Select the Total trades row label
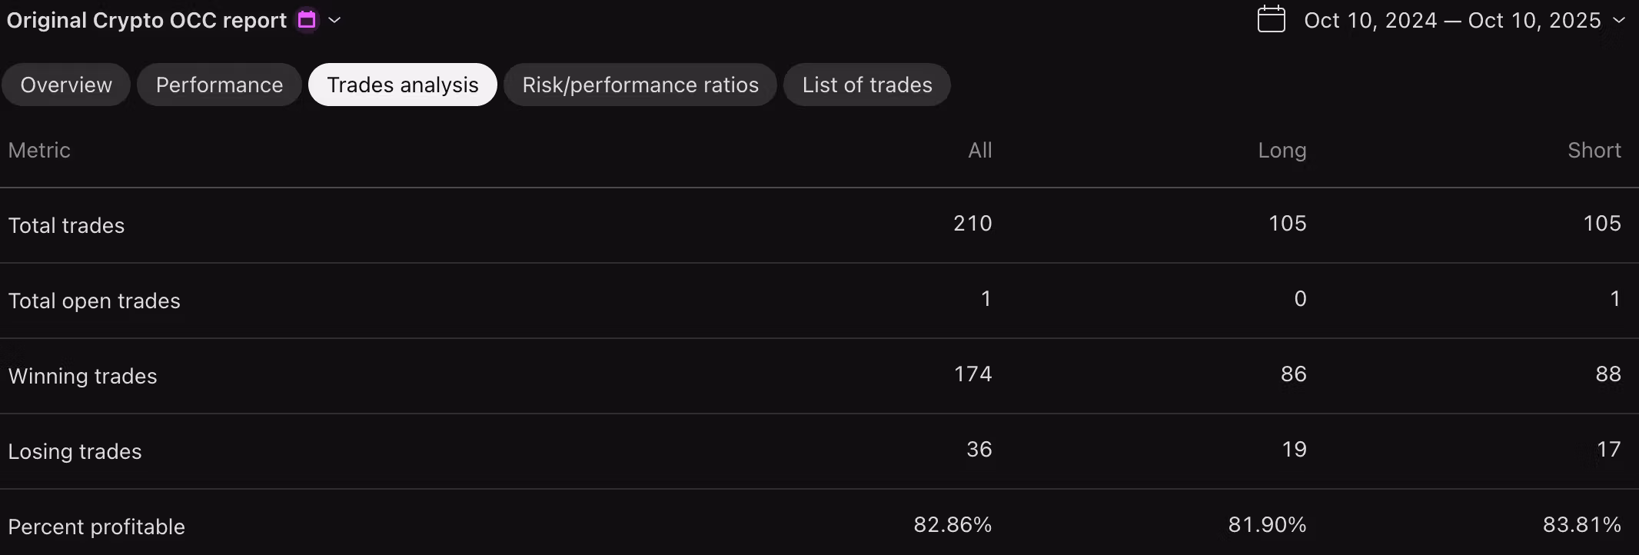 66,225
